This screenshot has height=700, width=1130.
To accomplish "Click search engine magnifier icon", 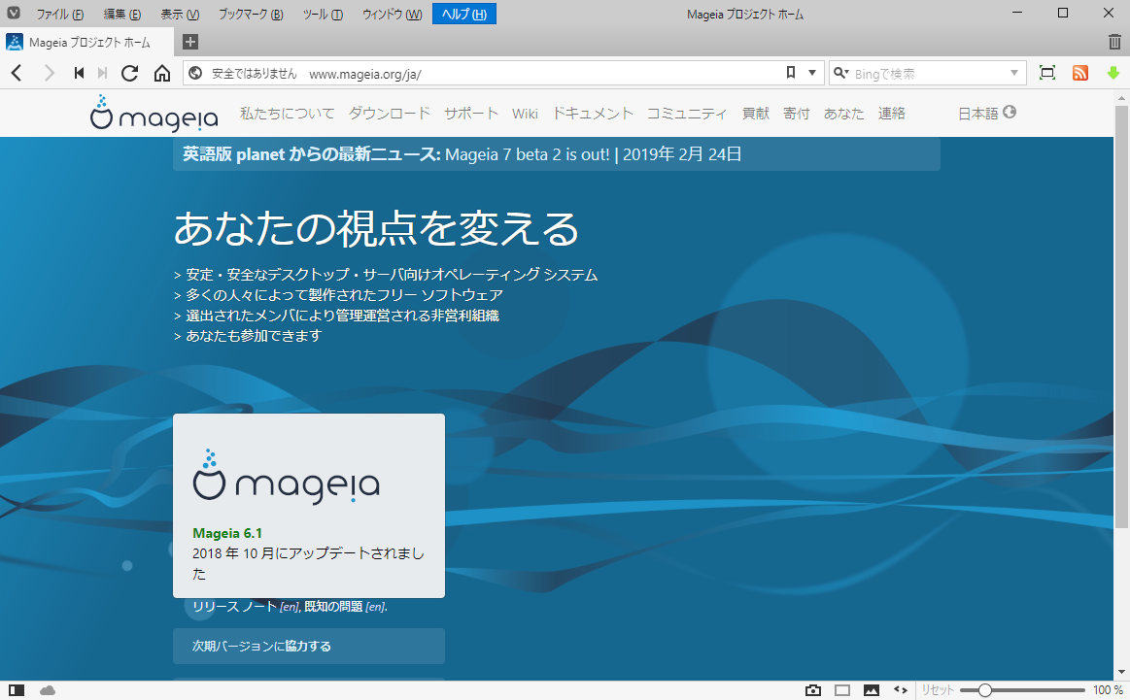I will pyautogui.click(x=839, y=73).
